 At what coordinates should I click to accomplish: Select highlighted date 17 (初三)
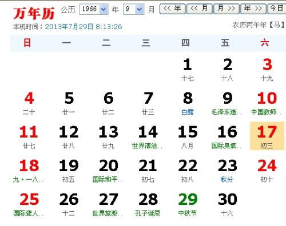pos(267,136)
